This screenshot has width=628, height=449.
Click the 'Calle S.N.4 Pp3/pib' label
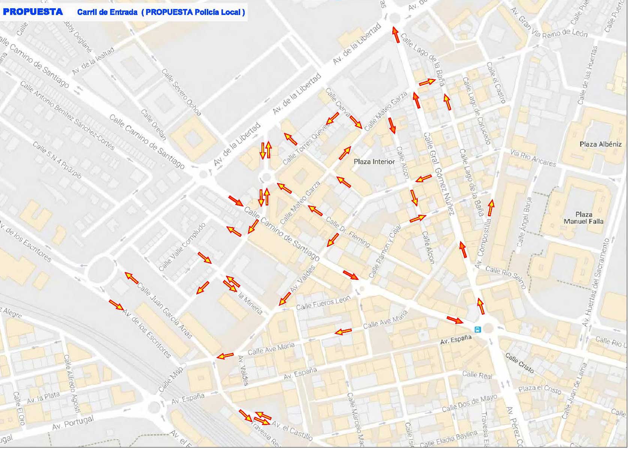tap(57, 160)
